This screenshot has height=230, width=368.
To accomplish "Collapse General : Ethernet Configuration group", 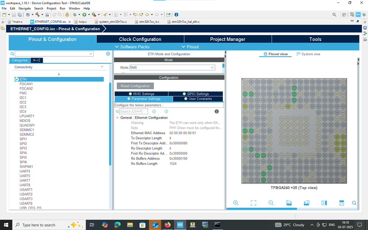I will point(117,118).
